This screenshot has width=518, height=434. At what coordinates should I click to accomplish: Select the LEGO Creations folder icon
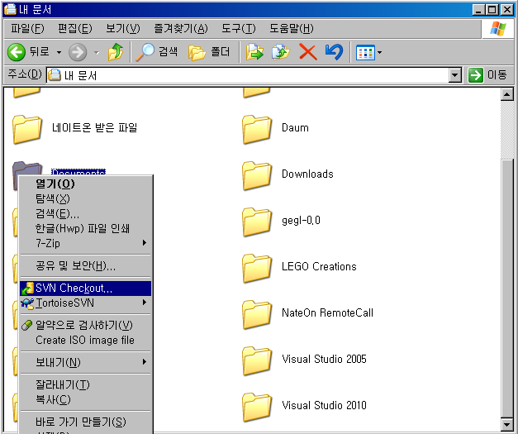257,268
